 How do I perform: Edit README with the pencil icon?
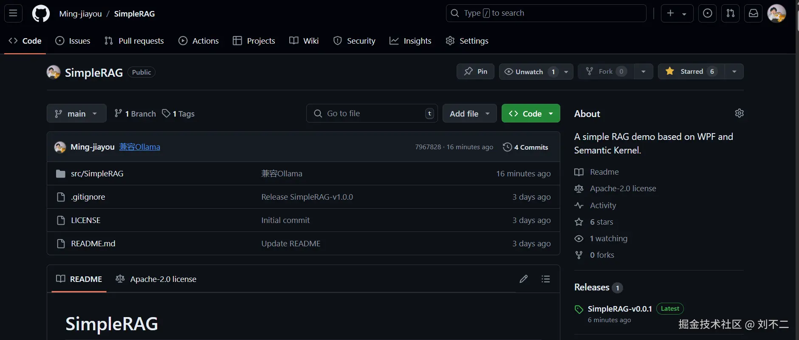tap(523, 279)
